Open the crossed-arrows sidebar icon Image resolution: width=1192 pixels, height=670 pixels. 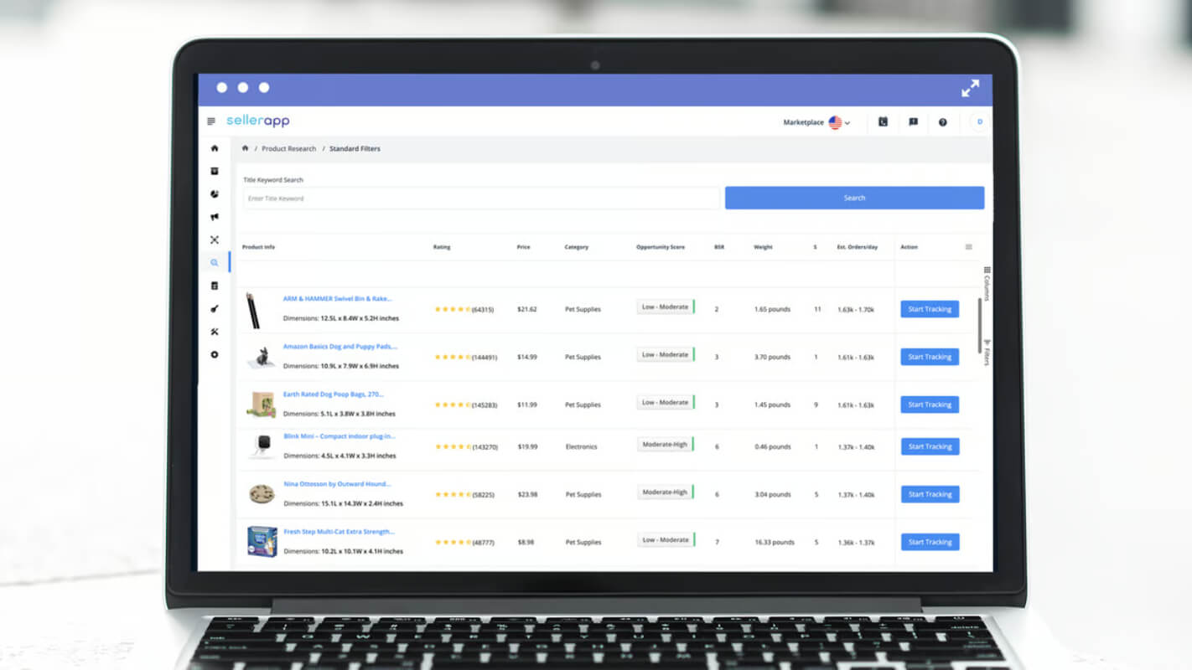215,240
